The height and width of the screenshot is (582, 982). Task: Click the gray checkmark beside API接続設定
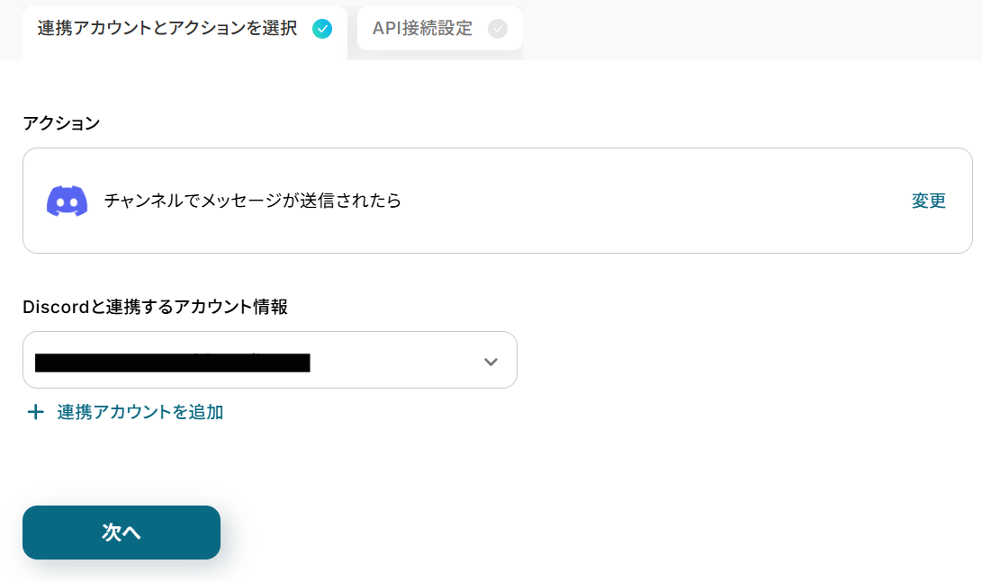[497, 29]
